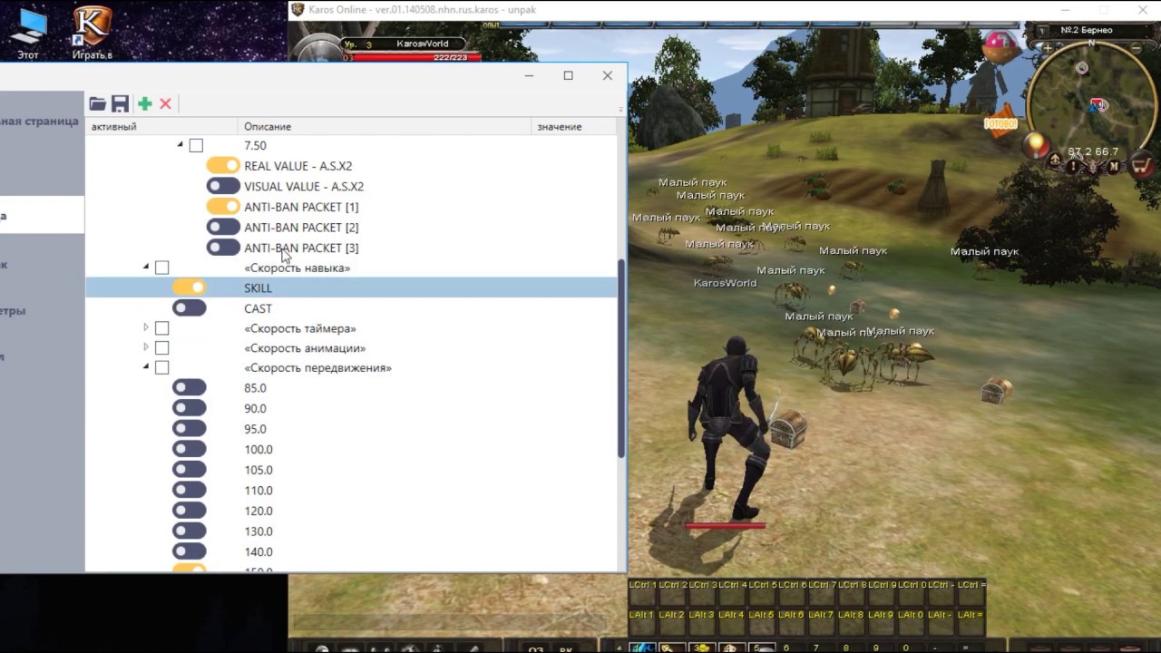The height and width of the screenshot is (653, 1161).
Task: Add new entry with green plus icon
Action: [x=144, y=104]
